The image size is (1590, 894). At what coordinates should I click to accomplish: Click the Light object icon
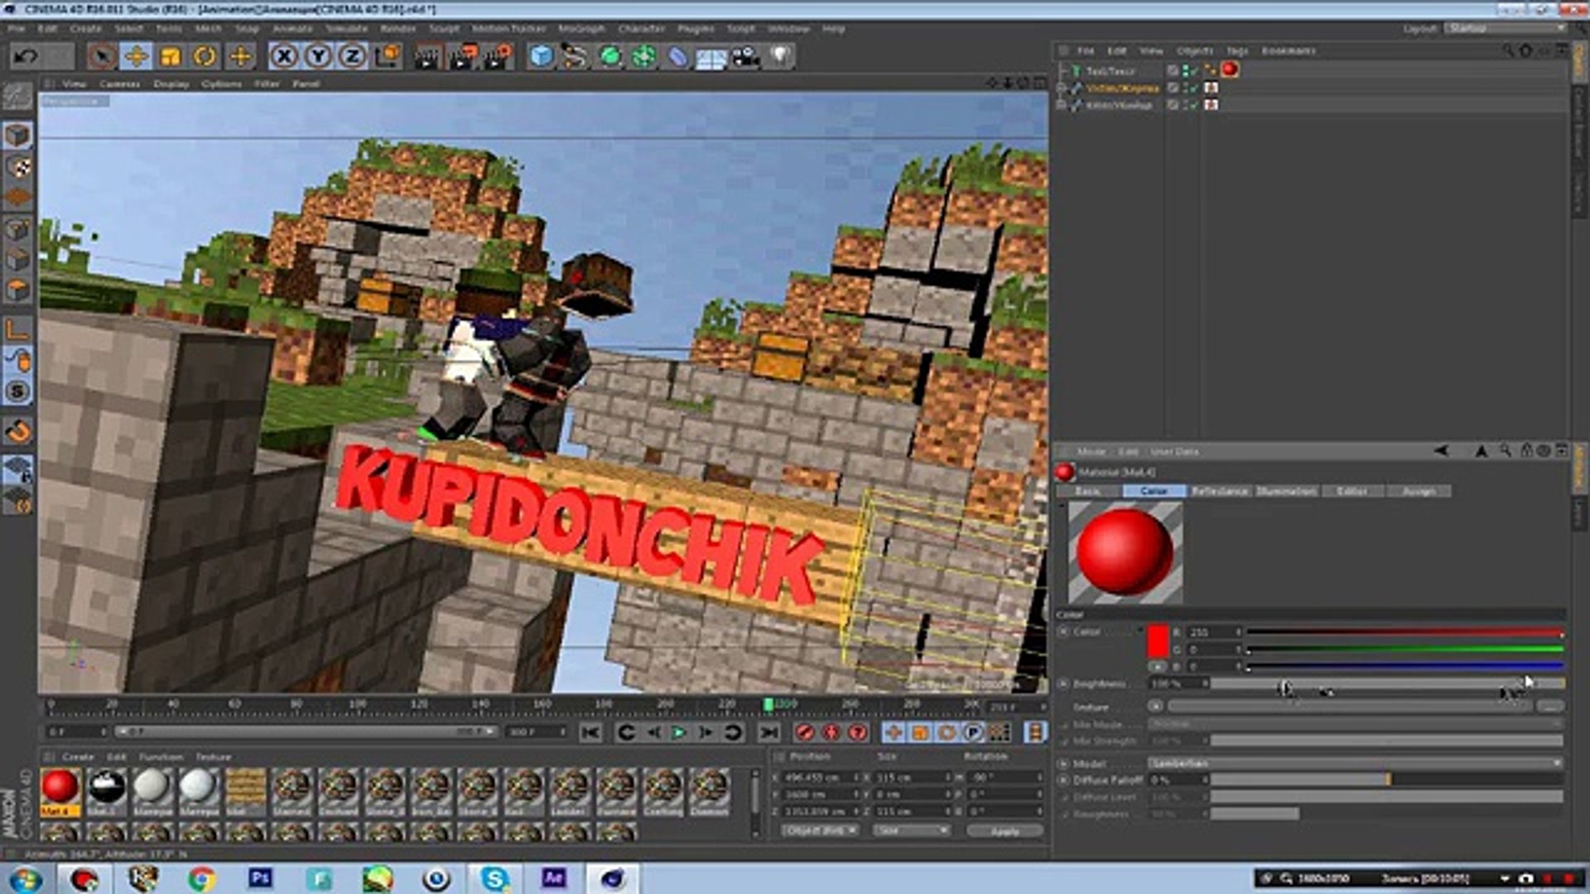pyautogui.click(x=780, y=56)
